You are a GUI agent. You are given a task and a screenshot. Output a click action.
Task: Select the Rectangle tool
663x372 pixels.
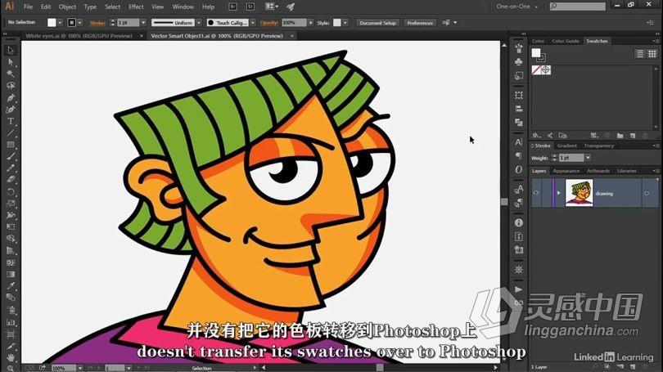coord(11,145)
